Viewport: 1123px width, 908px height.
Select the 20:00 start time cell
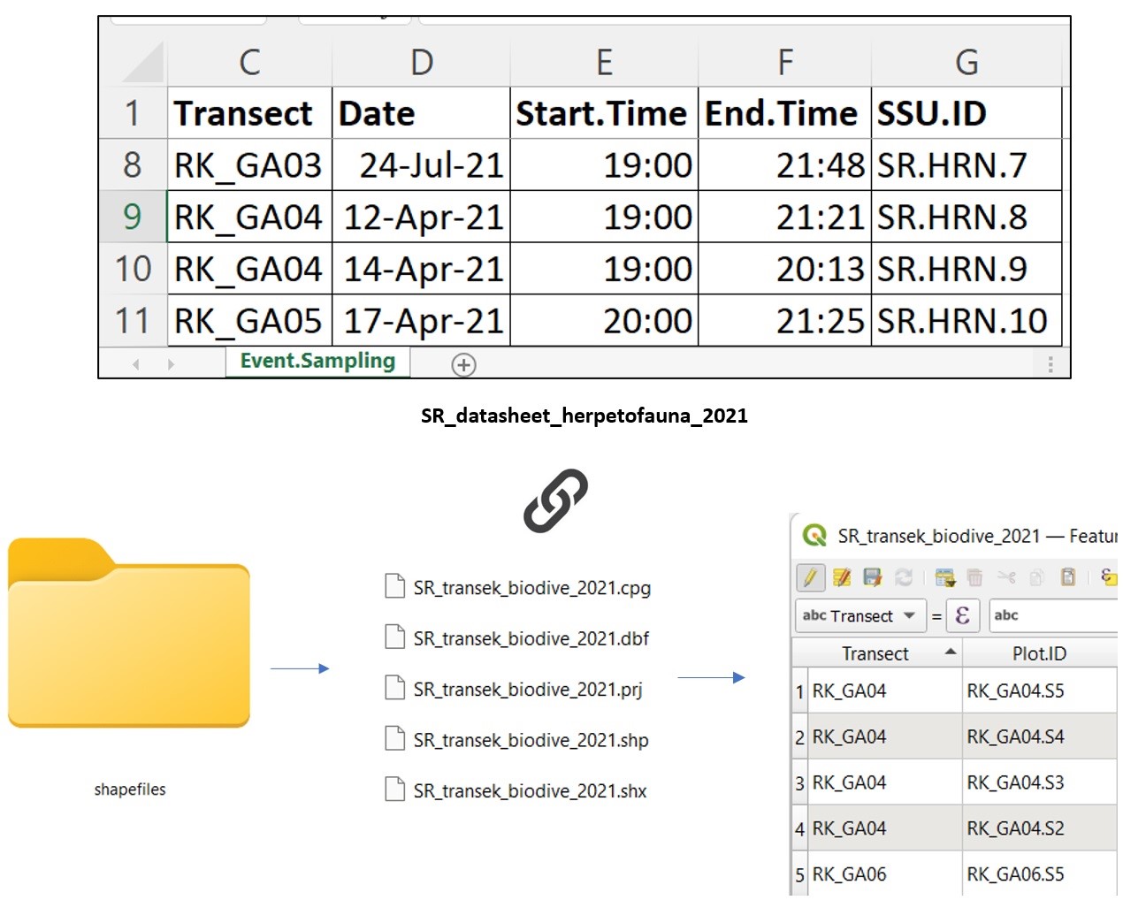point(604,320)
